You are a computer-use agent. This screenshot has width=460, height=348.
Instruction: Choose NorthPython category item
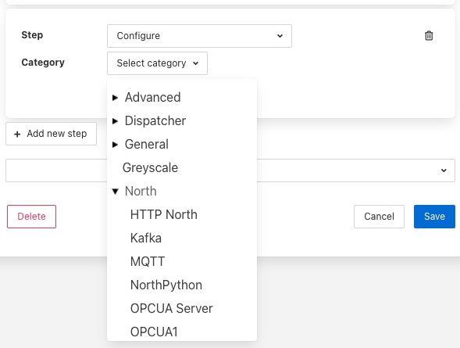166,285
